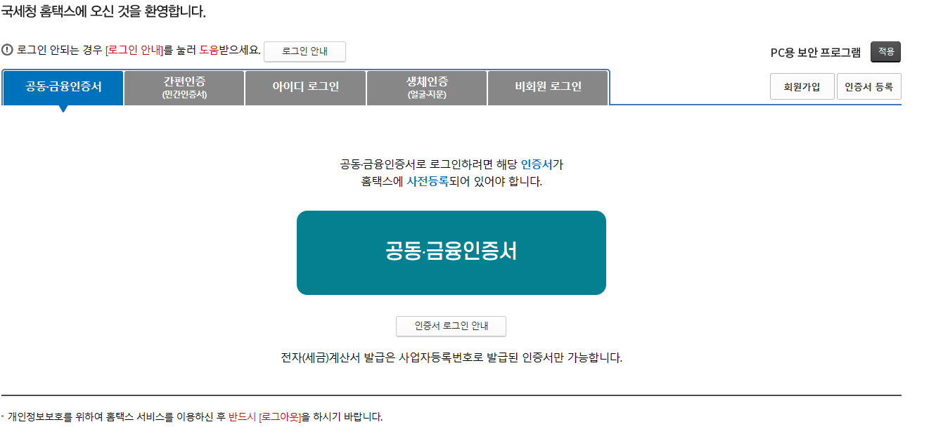Click the 인증서 등록 button
936x434 pixels.
(868, 87)
